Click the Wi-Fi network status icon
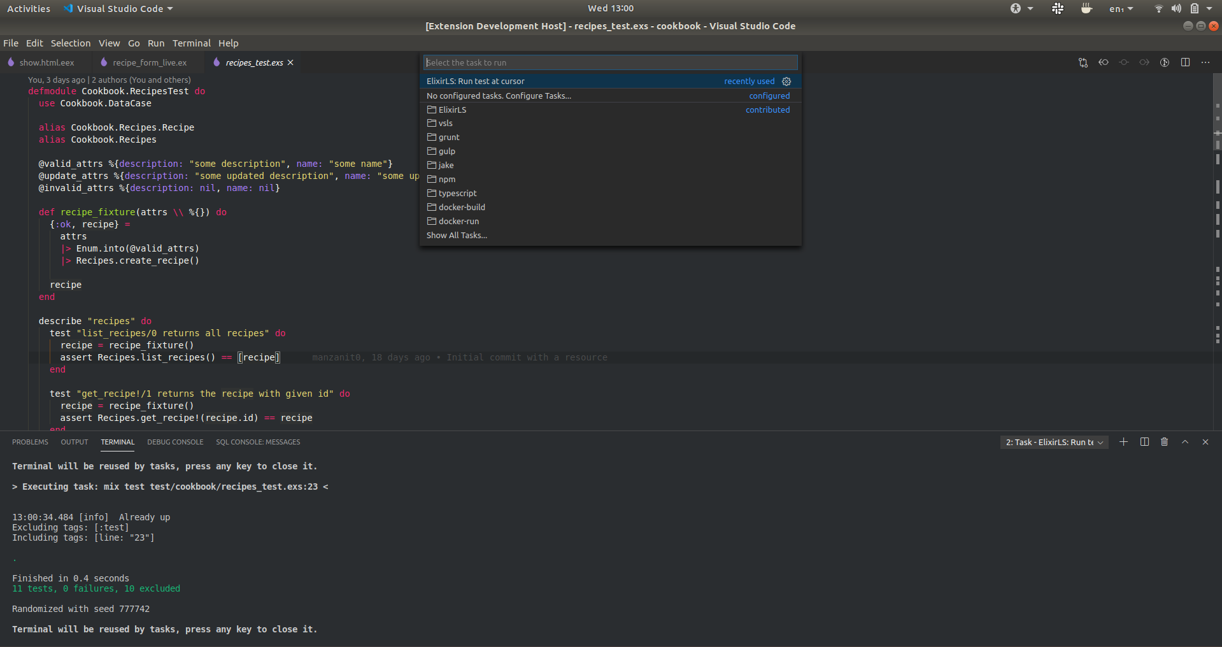This screenshot has width=1222, height=647. pyautogui.click(x=1159, y=8)
